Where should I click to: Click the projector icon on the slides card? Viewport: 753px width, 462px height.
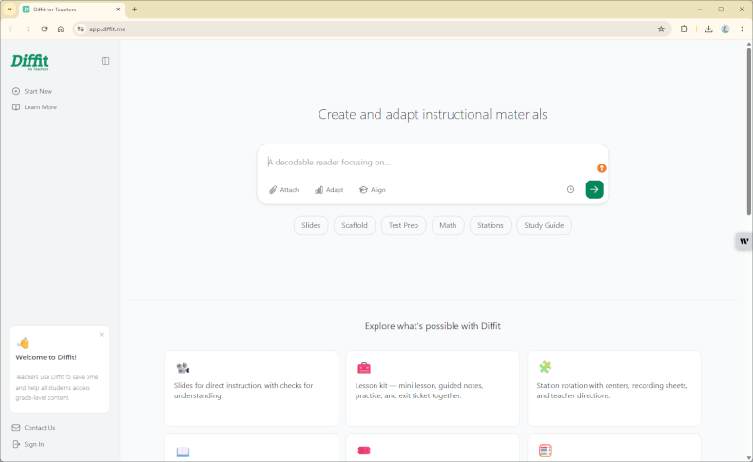pyautogui.click(x=183, y=368)
